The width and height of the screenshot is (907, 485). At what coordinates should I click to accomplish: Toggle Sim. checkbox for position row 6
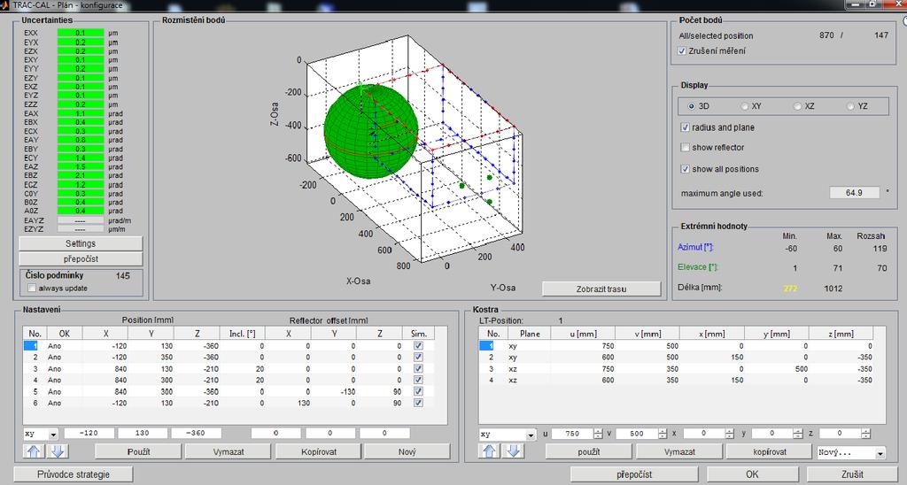[418, 403]
